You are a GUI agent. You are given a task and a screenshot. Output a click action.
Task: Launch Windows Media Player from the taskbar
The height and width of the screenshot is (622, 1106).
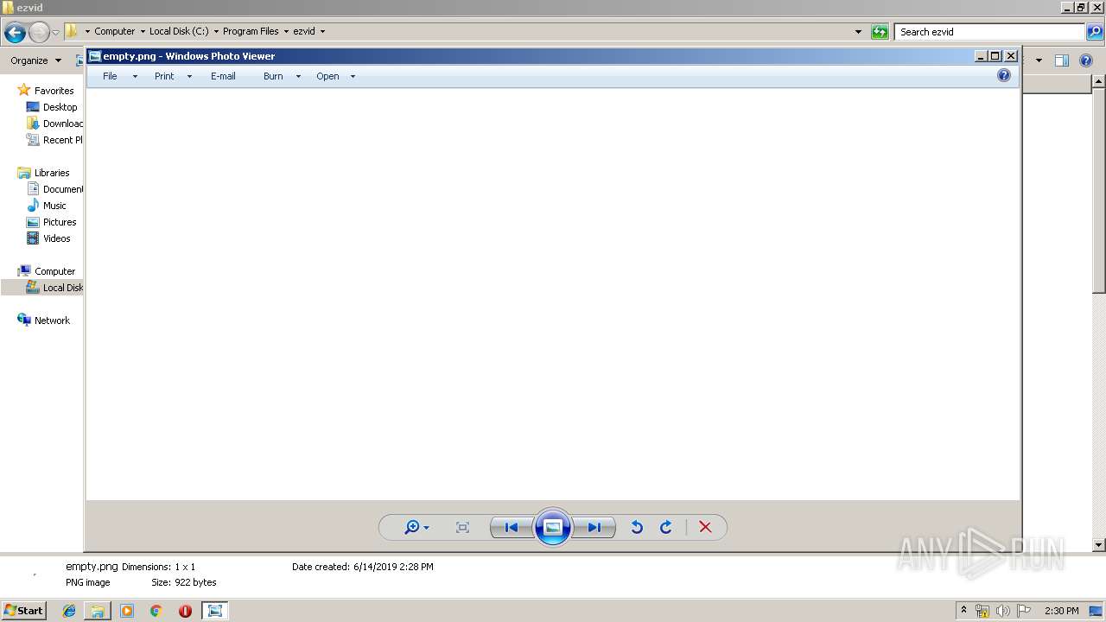tap(127, 611)
